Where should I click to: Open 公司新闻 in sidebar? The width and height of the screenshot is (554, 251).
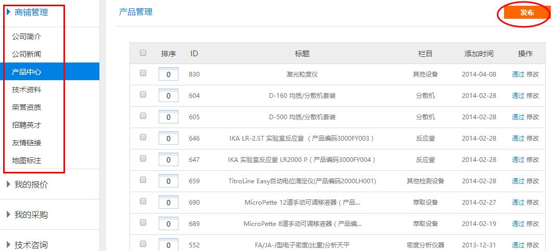27,54
